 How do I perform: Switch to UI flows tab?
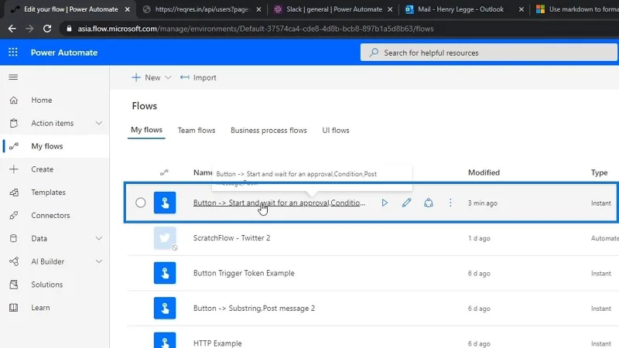click(x=336, y=130)
